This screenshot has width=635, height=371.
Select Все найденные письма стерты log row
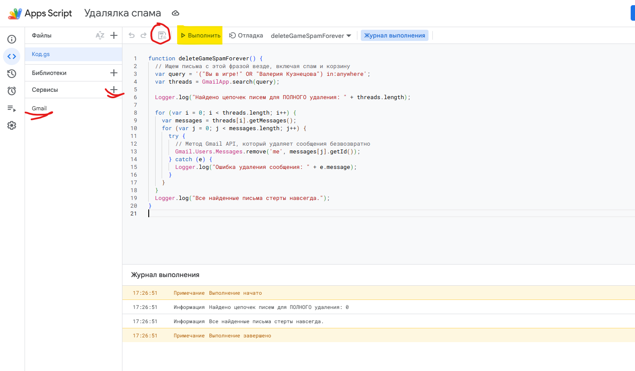point(378,321)
